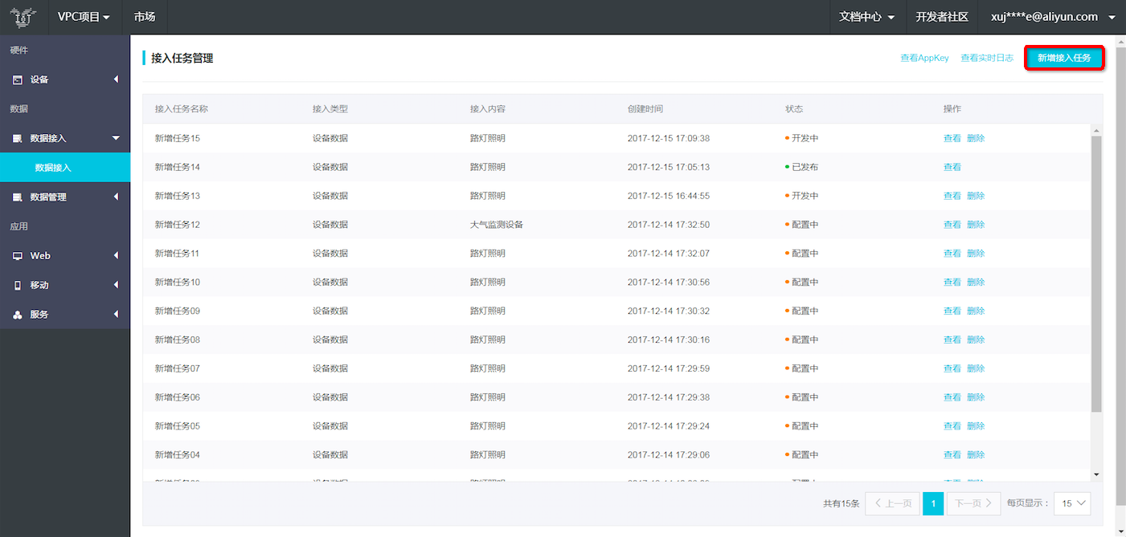Click the logo icon in the top-left corner
This screenshot has width=1126, height=537.
[x=23, y=17]
